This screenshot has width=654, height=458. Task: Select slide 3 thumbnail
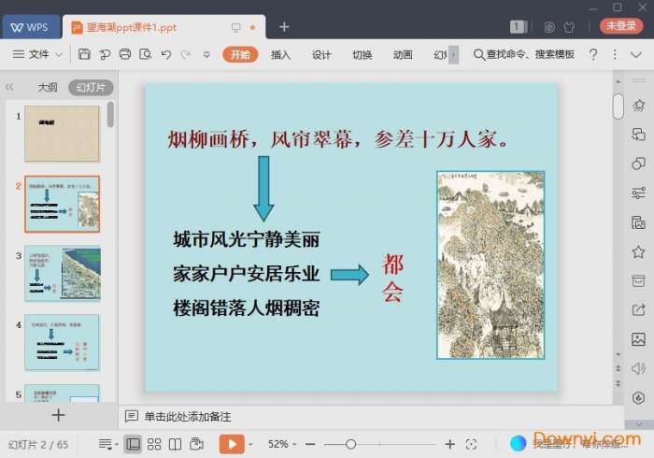coord(62,273)
